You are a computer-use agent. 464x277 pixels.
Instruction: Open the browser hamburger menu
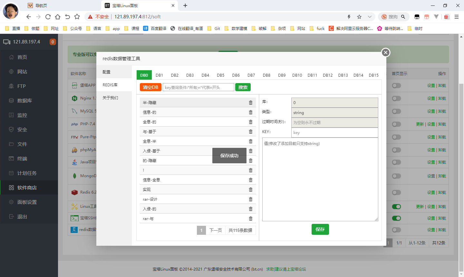coord(457,17)
